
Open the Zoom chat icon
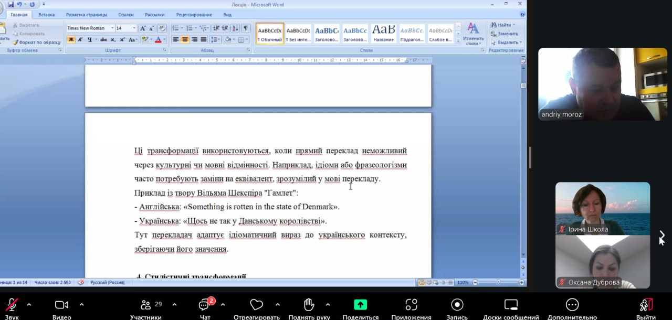point(205,305)
